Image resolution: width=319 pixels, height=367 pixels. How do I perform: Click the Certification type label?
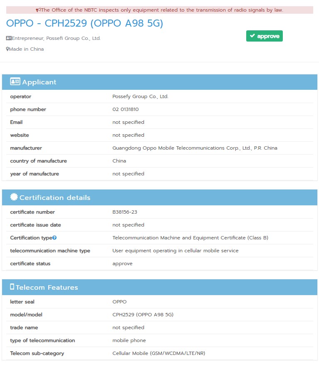point(31,238)
